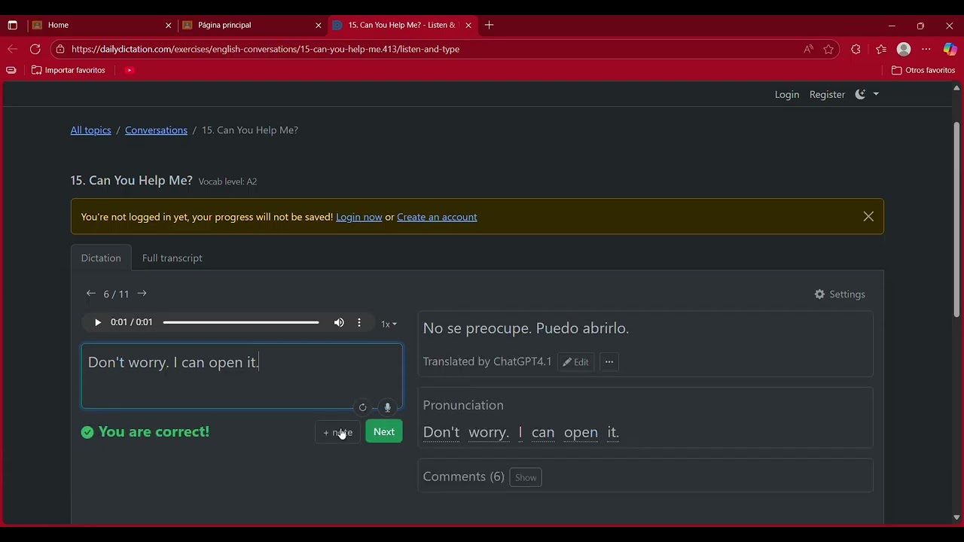This screenshot has height=542, width=964.
Task: Switch to the Full transcript tab
Action: tap(172, 258)
